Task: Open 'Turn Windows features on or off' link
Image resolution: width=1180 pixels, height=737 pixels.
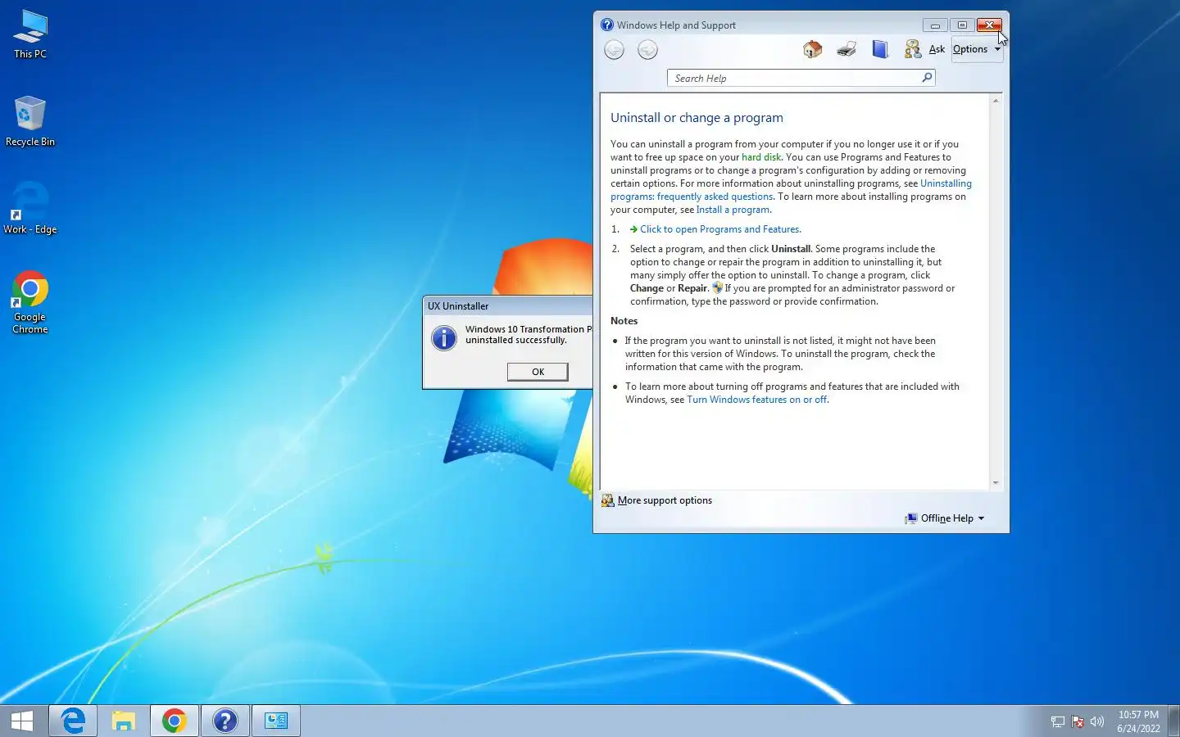Action: (x=756, y=400)
